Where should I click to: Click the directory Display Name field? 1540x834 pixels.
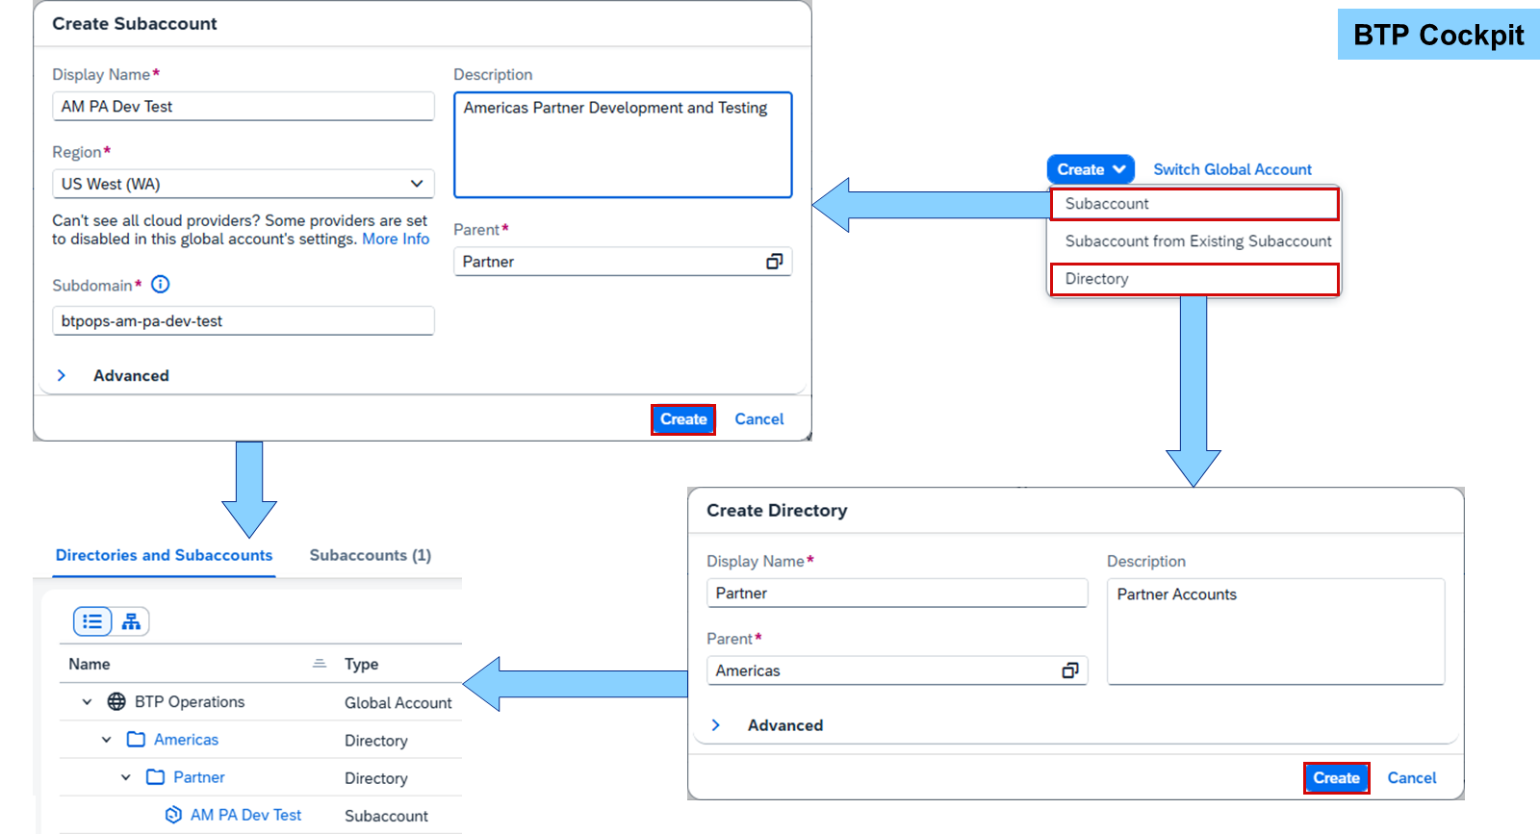point(897,593)
